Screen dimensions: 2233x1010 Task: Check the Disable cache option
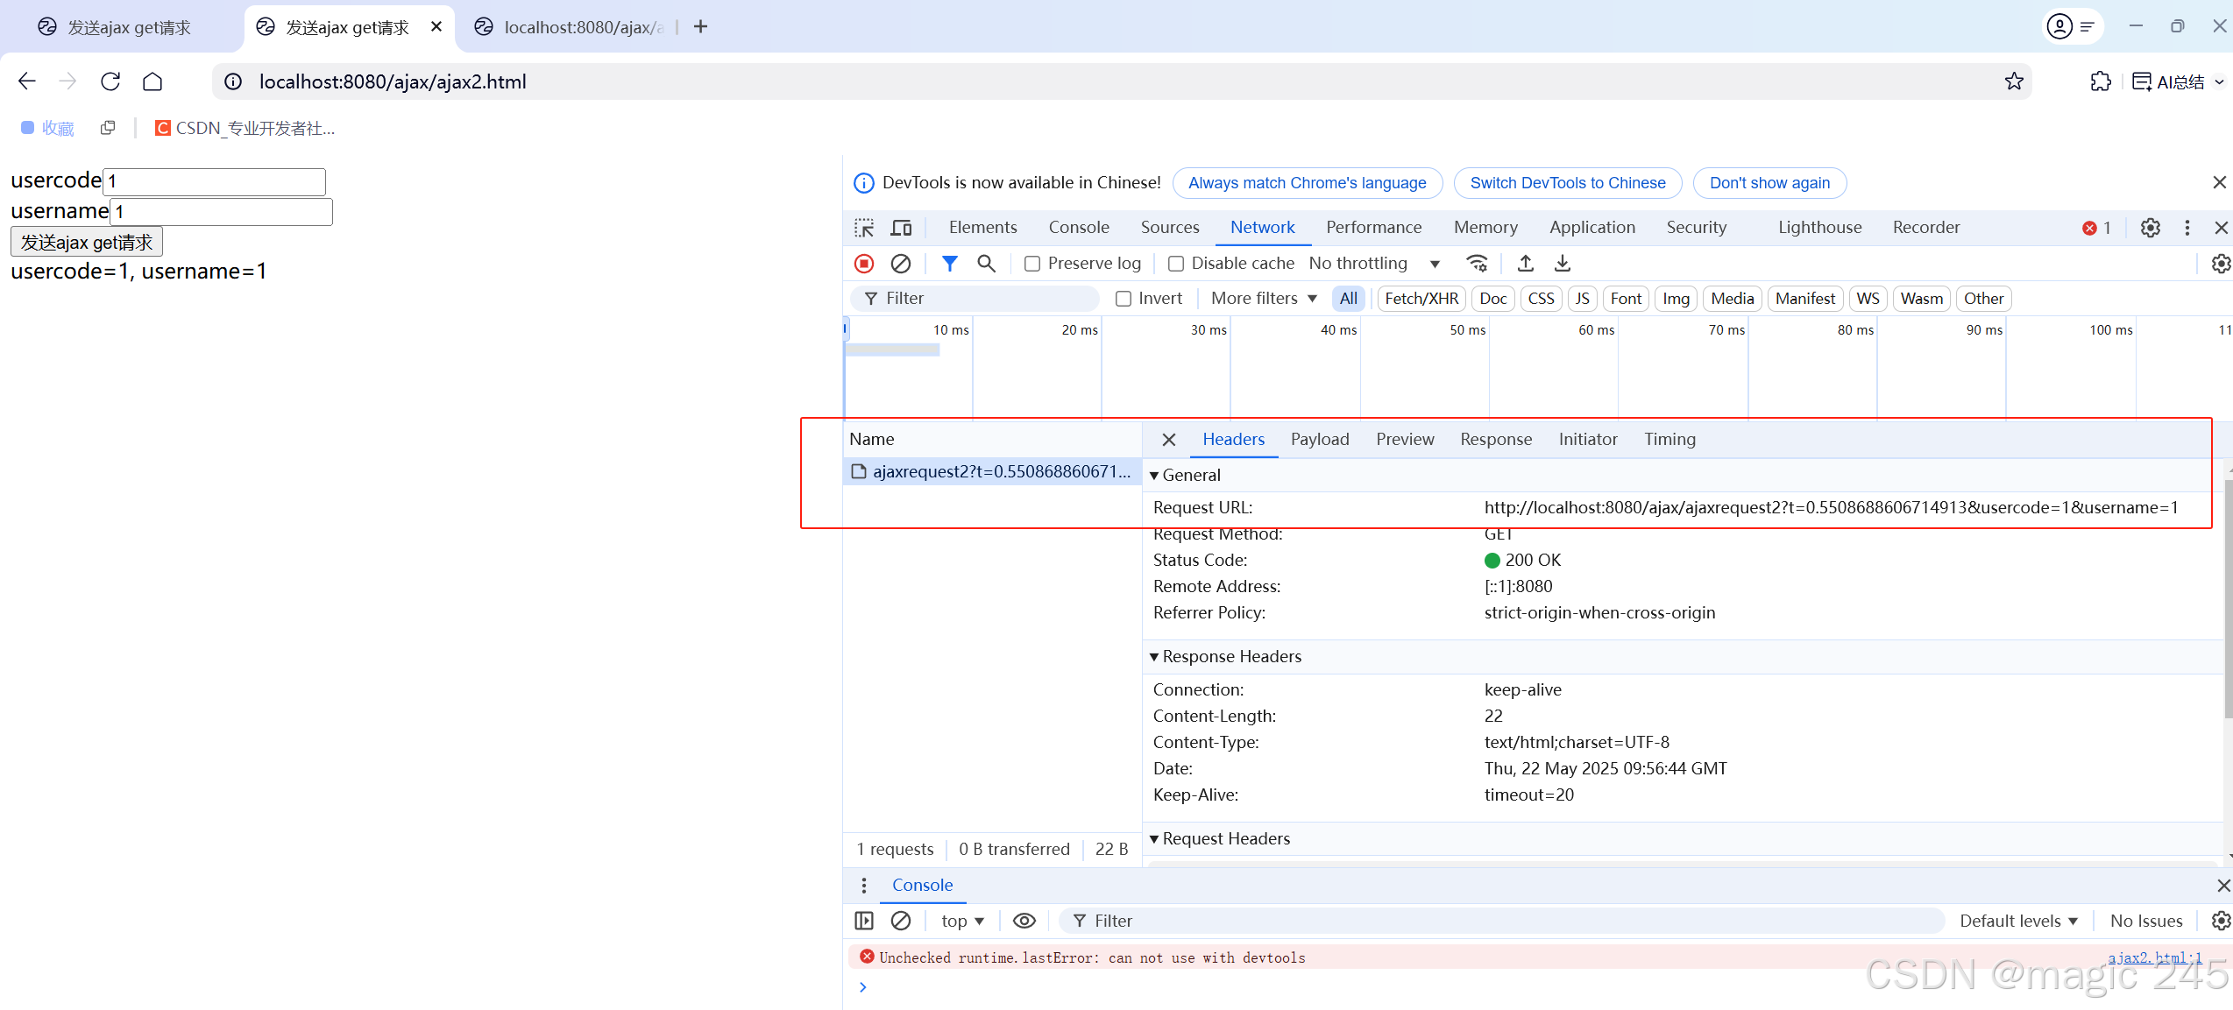(x=1176, y=264)
